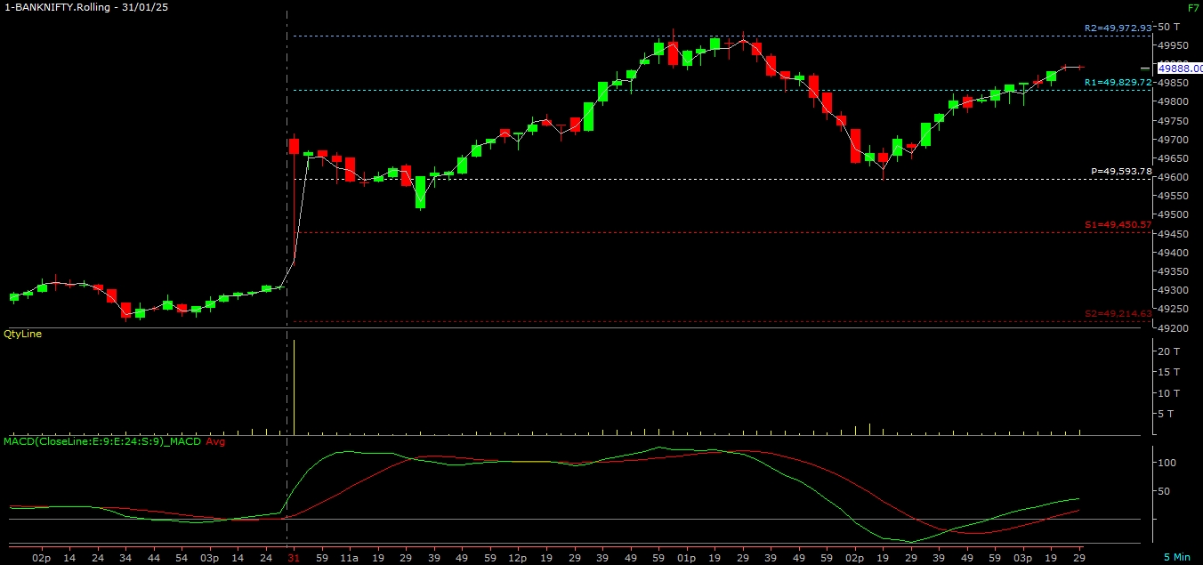The width and height of the screenshot is (1203, 565).
Task: Click the tall yellow volume spike bar
Action: 294,387
